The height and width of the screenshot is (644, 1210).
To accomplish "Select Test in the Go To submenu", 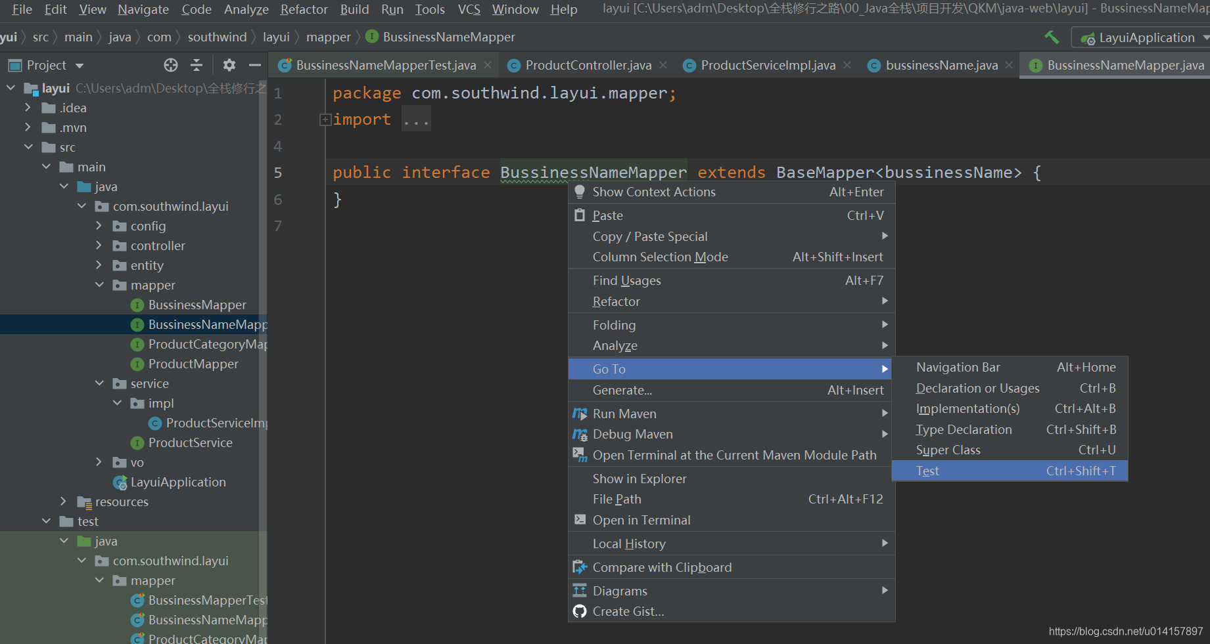I will (x=1010, y=471).
